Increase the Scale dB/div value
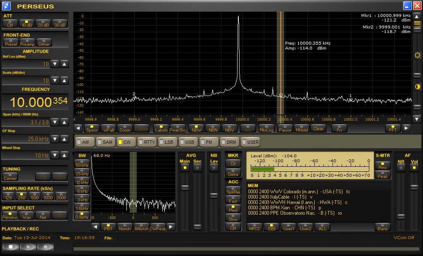This screenshot has width=423, height=256. (x=64, y=81)
